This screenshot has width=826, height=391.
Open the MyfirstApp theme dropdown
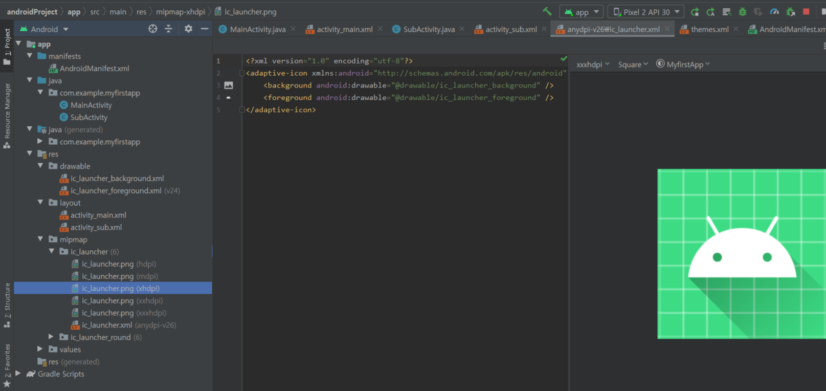(x=683, y=65)
